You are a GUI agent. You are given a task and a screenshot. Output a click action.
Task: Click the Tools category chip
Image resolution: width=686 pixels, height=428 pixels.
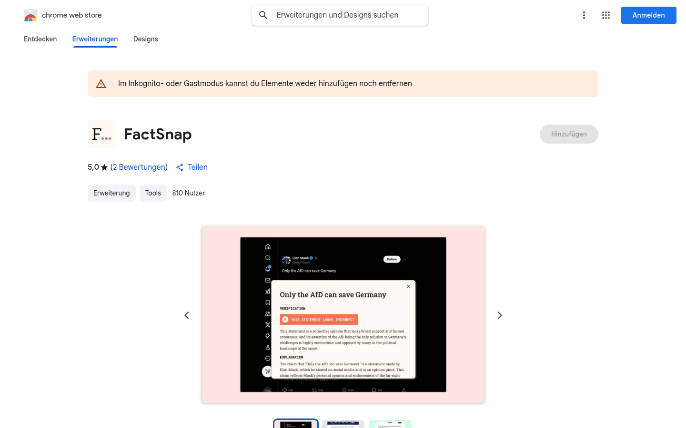tap(153, 193)
